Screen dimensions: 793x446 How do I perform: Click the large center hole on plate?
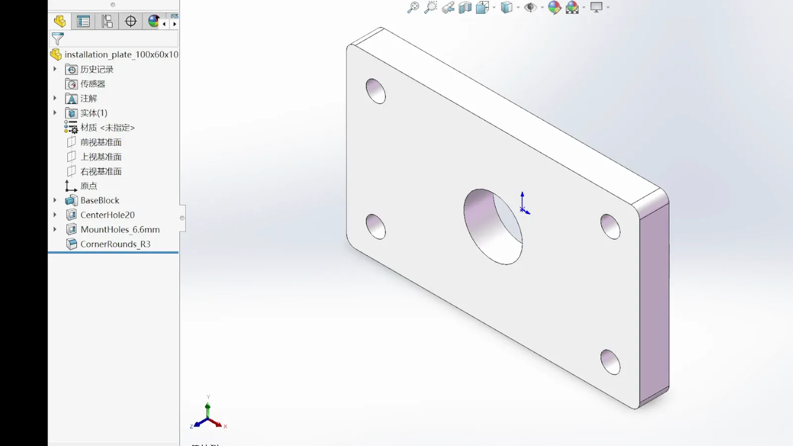pos(493,226)
